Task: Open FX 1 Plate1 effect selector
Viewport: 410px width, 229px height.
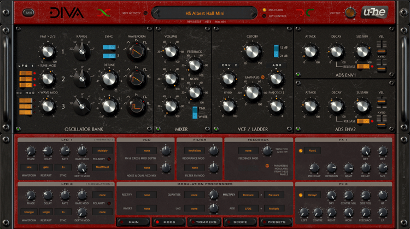Action: click(312, 151)
